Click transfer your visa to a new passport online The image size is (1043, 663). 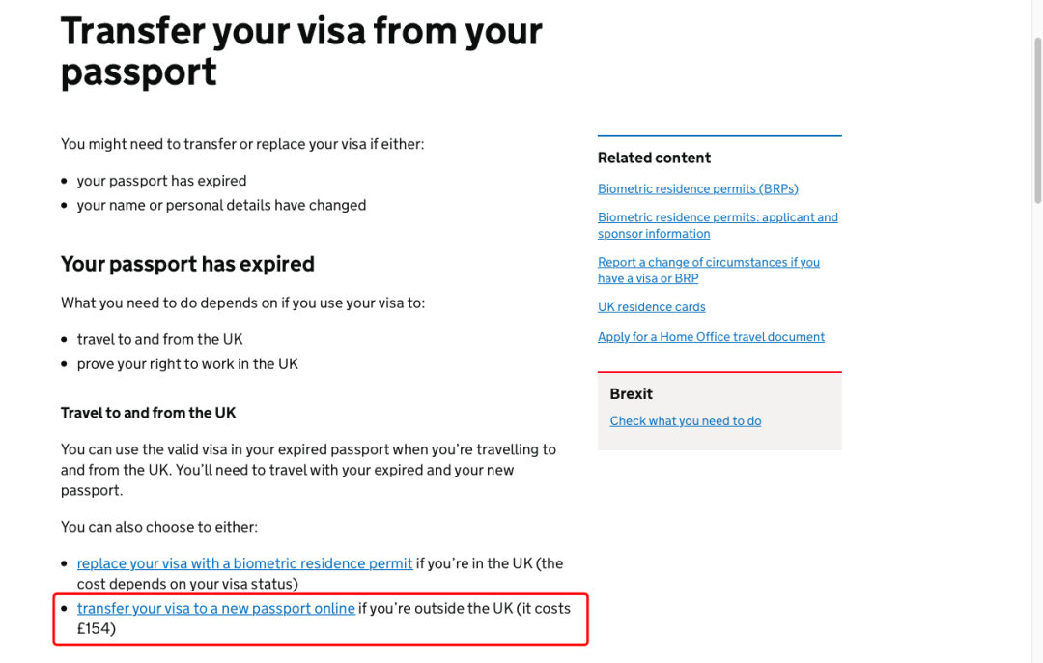[215, 609]
